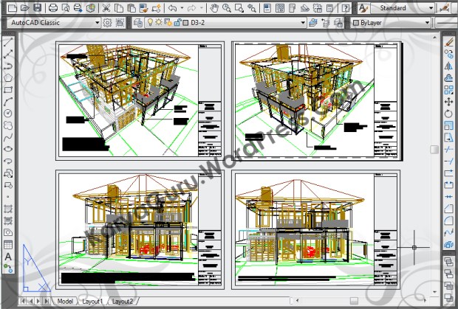458x309 pixels.
Task: Pick the Chamfer modify tool
Action: [x=448, y=209]
